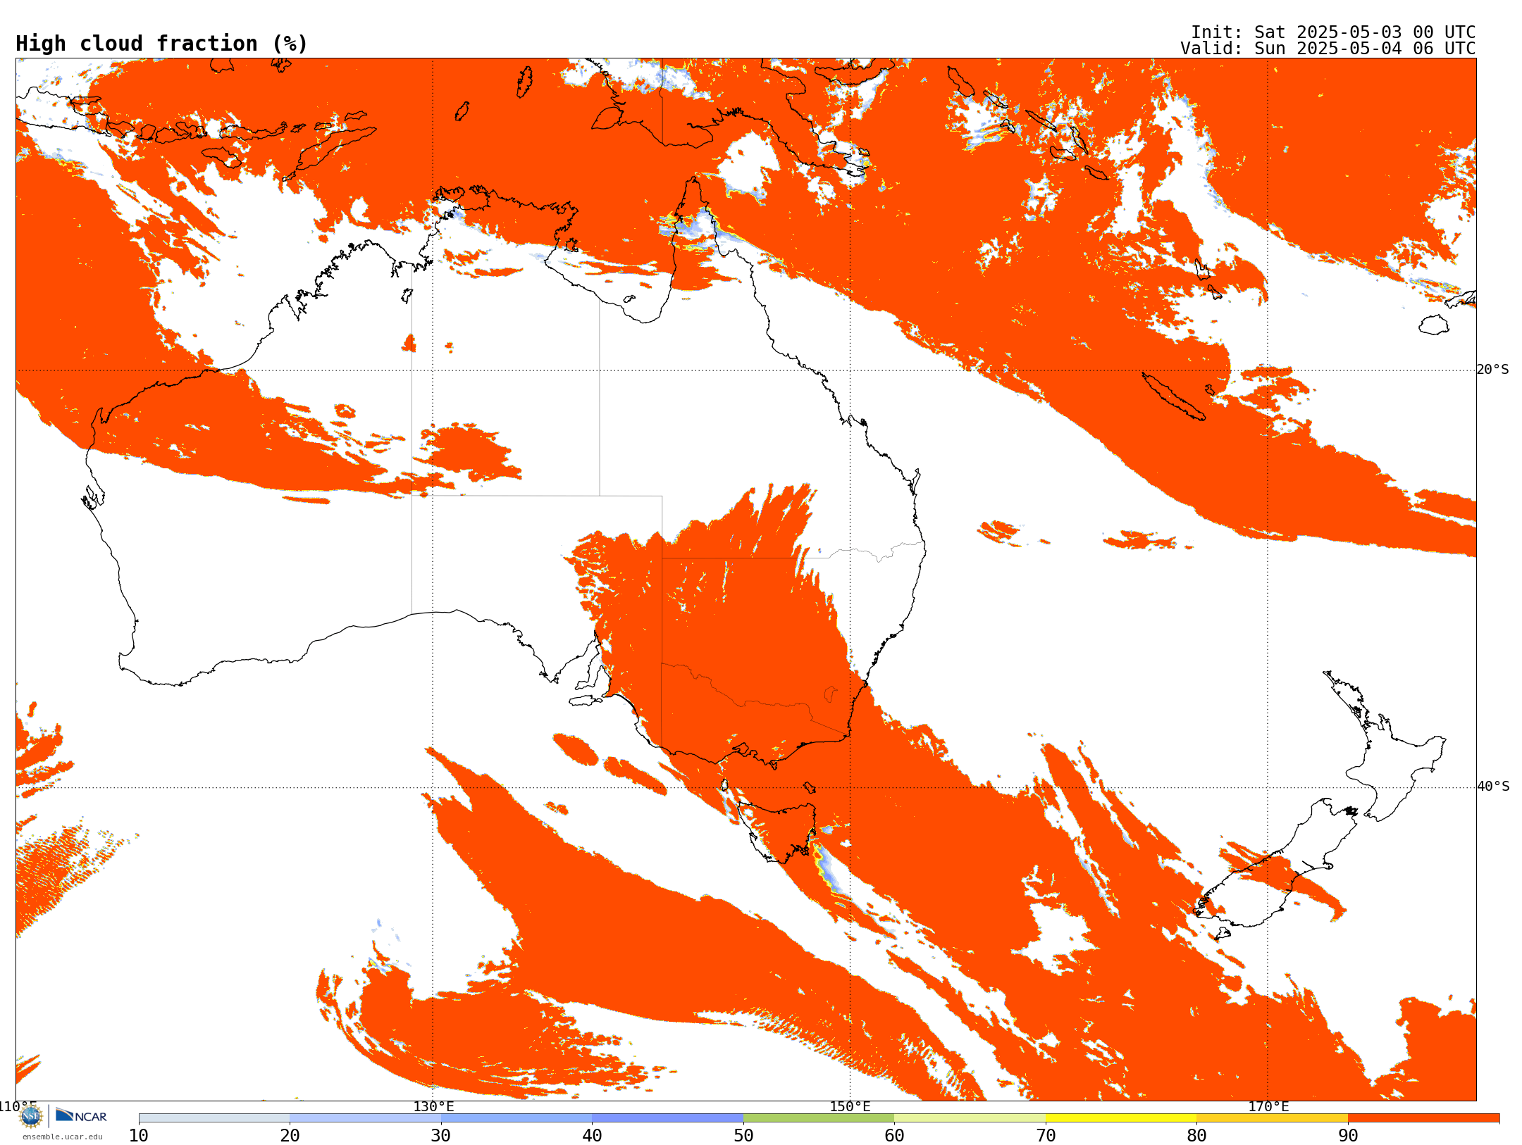The image size is (1522, 1145).
Task: Click the 150°E longitude label
Action: pos(850,1107)
